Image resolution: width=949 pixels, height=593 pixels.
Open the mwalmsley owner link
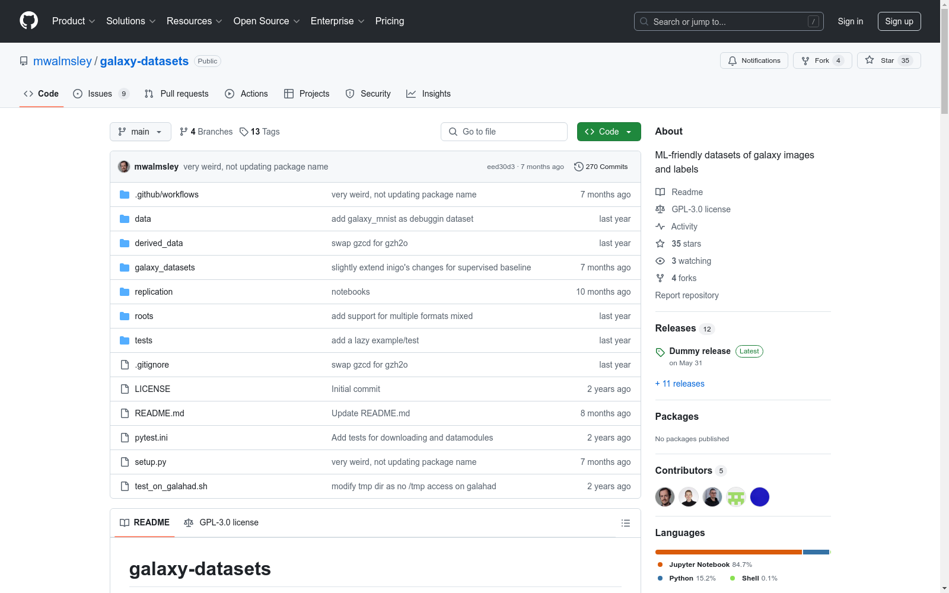pos(62,61)
